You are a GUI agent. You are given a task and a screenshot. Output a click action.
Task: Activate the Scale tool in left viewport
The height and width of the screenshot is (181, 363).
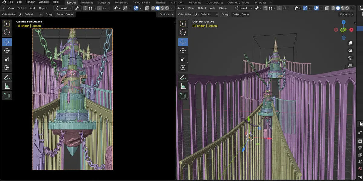[x=7, y=59]
